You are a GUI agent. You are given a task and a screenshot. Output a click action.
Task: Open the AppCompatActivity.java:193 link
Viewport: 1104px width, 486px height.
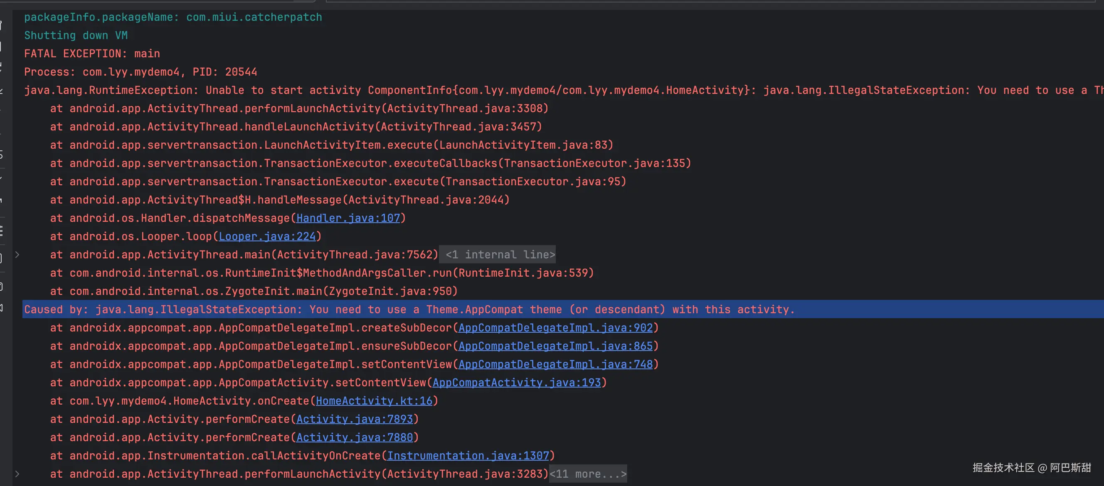coord(516,383)
